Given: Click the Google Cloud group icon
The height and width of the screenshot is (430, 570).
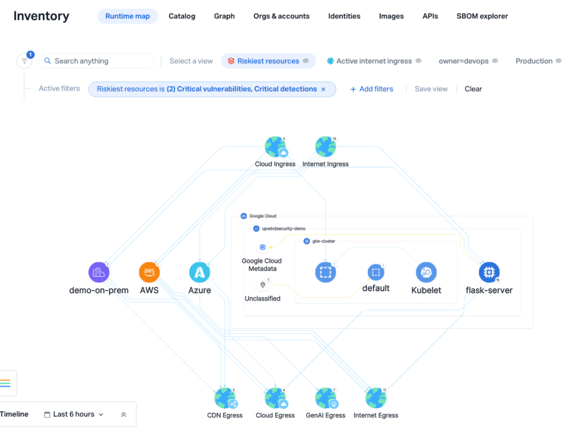Looking at the screenshot, I should point(244,216).
